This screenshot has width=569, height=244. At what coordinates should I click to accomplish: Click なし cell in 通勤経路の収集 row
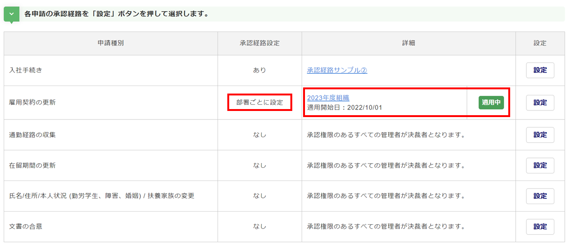pyautogui.click(x=260, y=135)
